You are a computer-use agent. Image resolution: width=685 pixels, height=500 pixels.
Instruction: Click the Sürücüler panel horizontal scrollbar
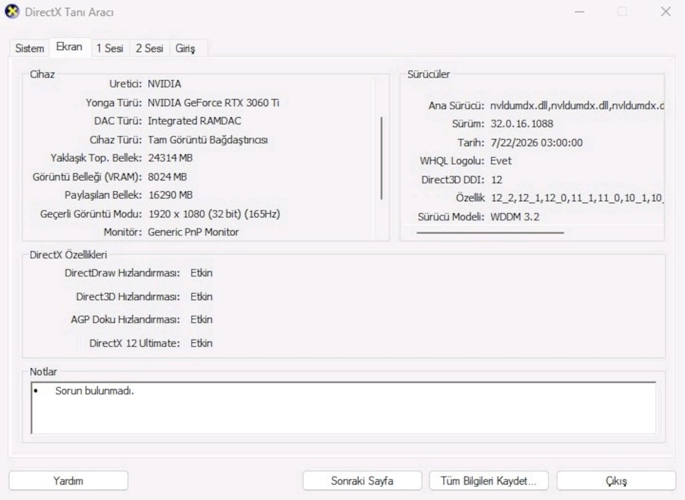point(490,233)
